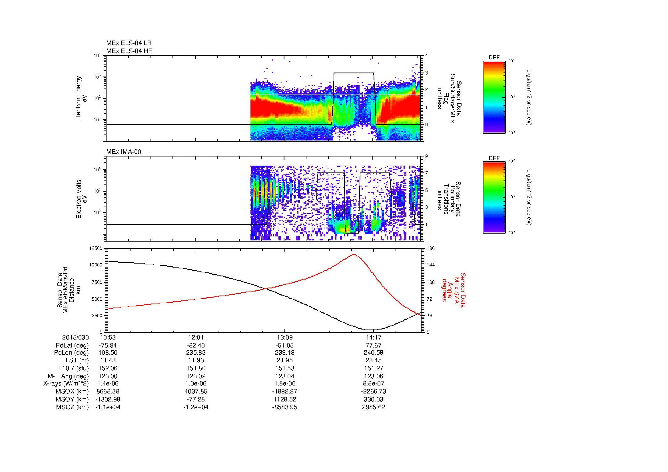668x472 pixels.
Task: Click the MSOZ value 2985.62
Action: point(374,407)
